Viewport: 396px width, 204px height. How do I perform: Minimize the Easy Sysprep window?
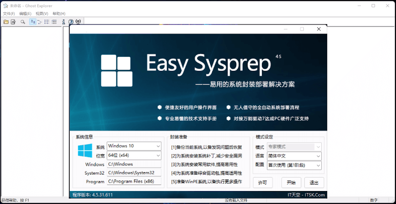click(285, 29)
